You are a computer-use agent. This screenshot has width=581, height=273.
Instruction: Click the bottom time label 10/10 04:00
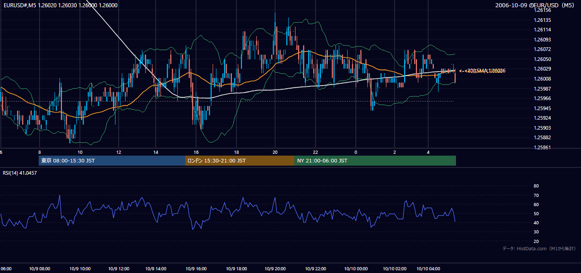point(428,269)
